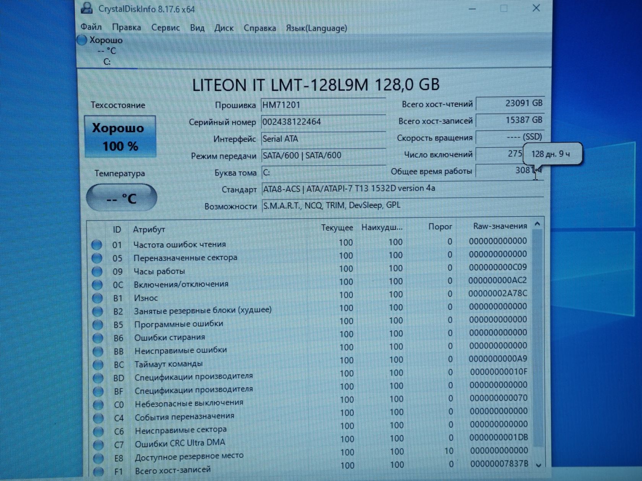Select raw value 000000000AC2
The height and width of the screenshot is (481, 642).
pos(498,280)
